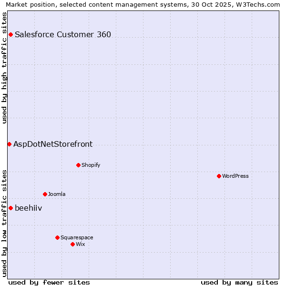Select the WordPress red diamond marker
The image size is (286, 286).
tap(219, 176)
